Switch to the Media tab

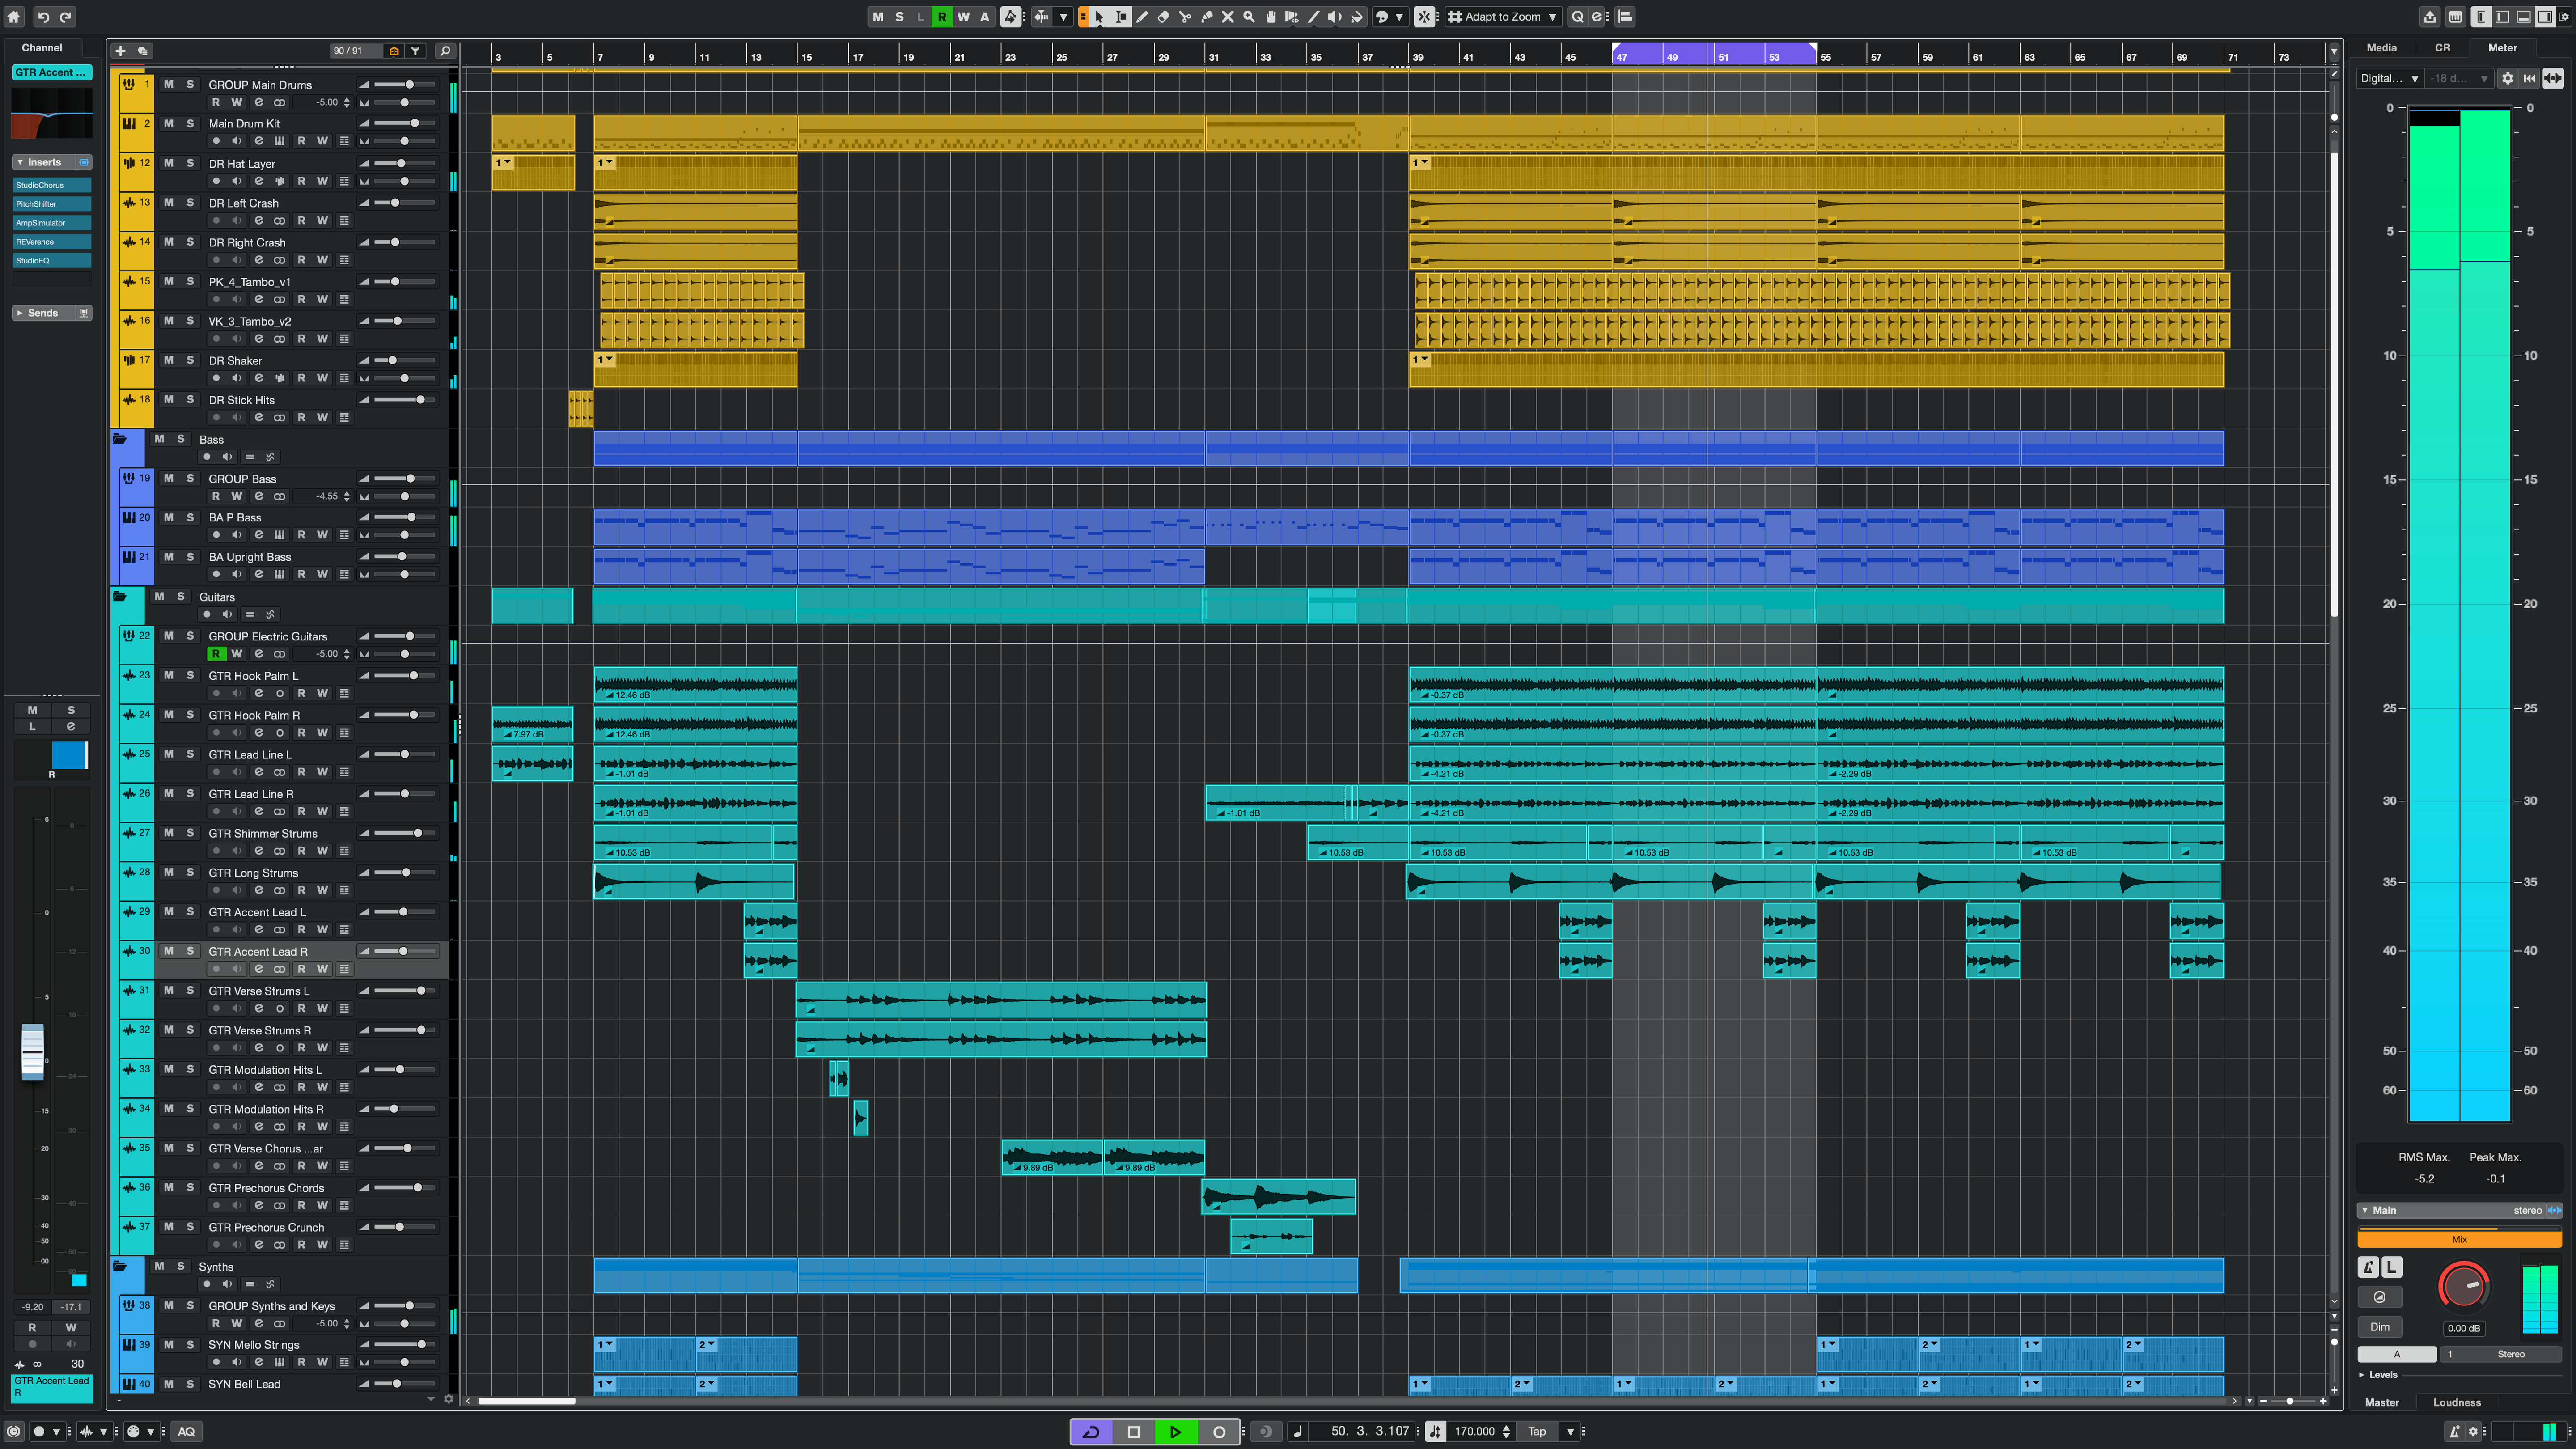[x=2381, y=47]
